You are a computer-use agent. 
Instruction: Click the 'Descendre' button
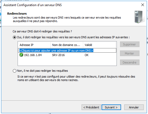click(x=130, y=62)
